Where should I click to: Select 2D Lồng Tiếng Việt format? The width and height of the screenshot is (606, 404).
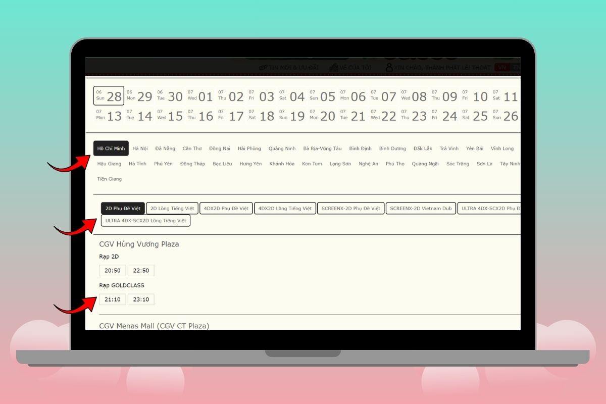[x=172, y=208]
